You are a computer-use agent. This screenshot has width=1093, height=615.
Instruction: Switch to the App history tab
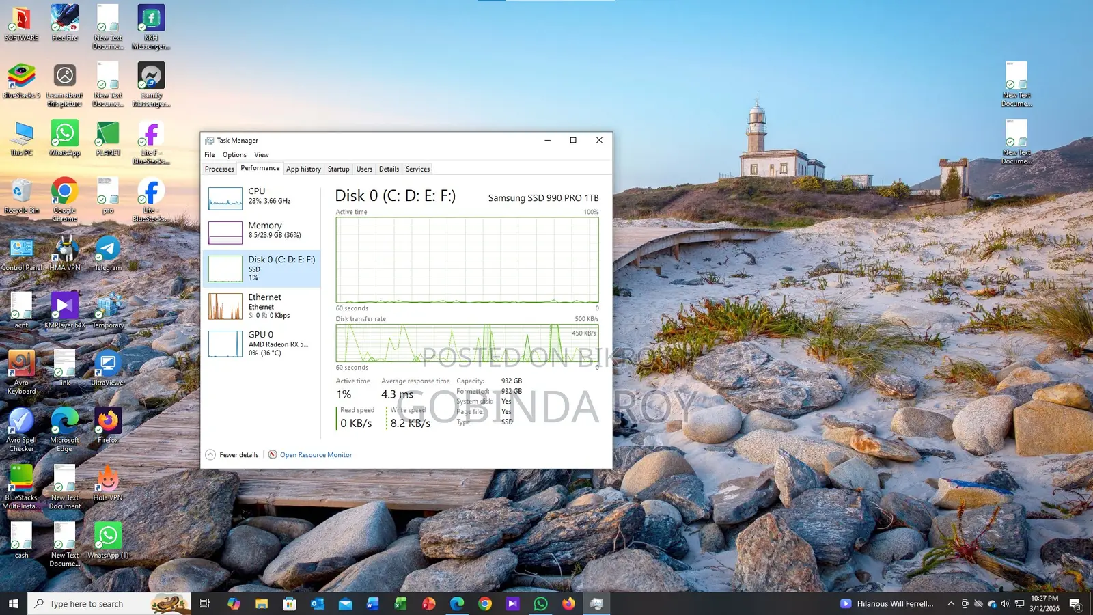pyautogui.click(x=303, y=169)
